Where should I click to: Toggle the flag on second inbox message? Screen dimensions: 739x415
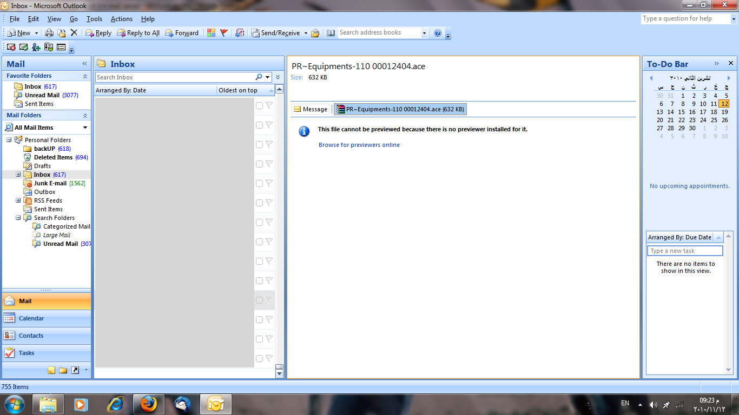click(269, 125)
